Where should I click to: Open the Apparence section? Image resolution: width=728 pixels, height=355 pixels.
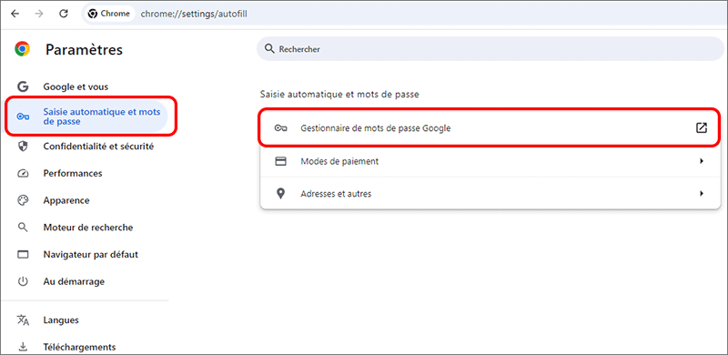tap(66, 201)
